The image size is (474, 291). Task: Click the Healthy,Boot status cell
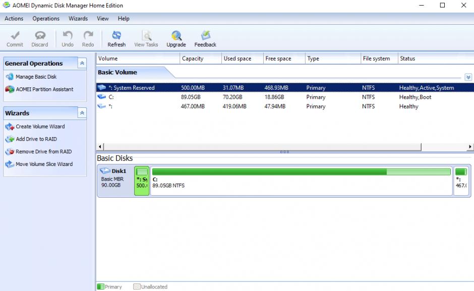[415, 97]
